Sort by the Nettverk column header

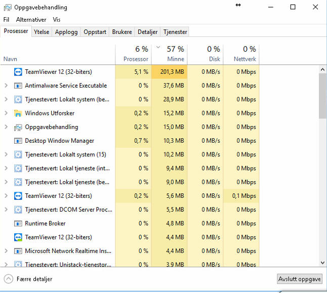[241, 54]
